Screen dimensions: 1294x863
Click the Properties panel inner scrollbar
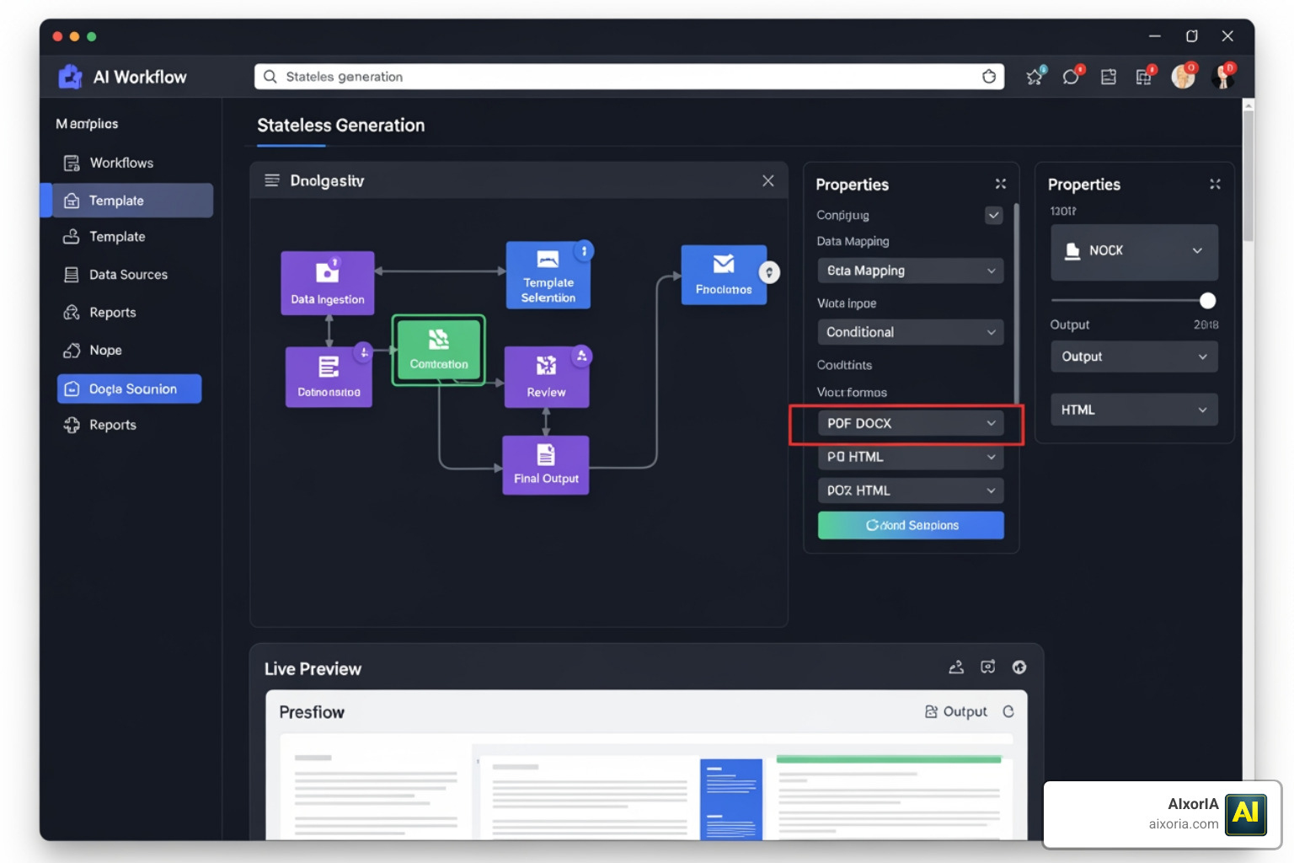1017,303
